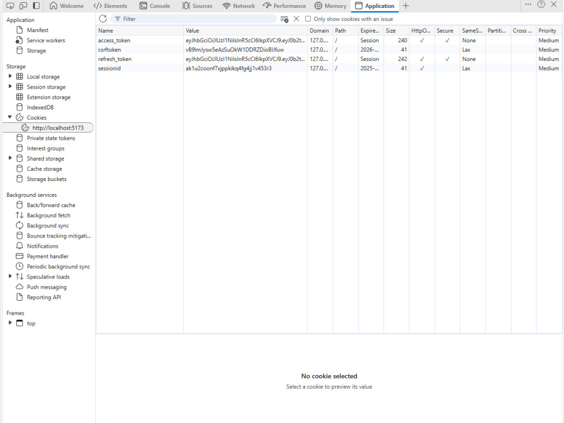Open Service workers item
This screenshot has width=564, height=423.
pos(46,40)
